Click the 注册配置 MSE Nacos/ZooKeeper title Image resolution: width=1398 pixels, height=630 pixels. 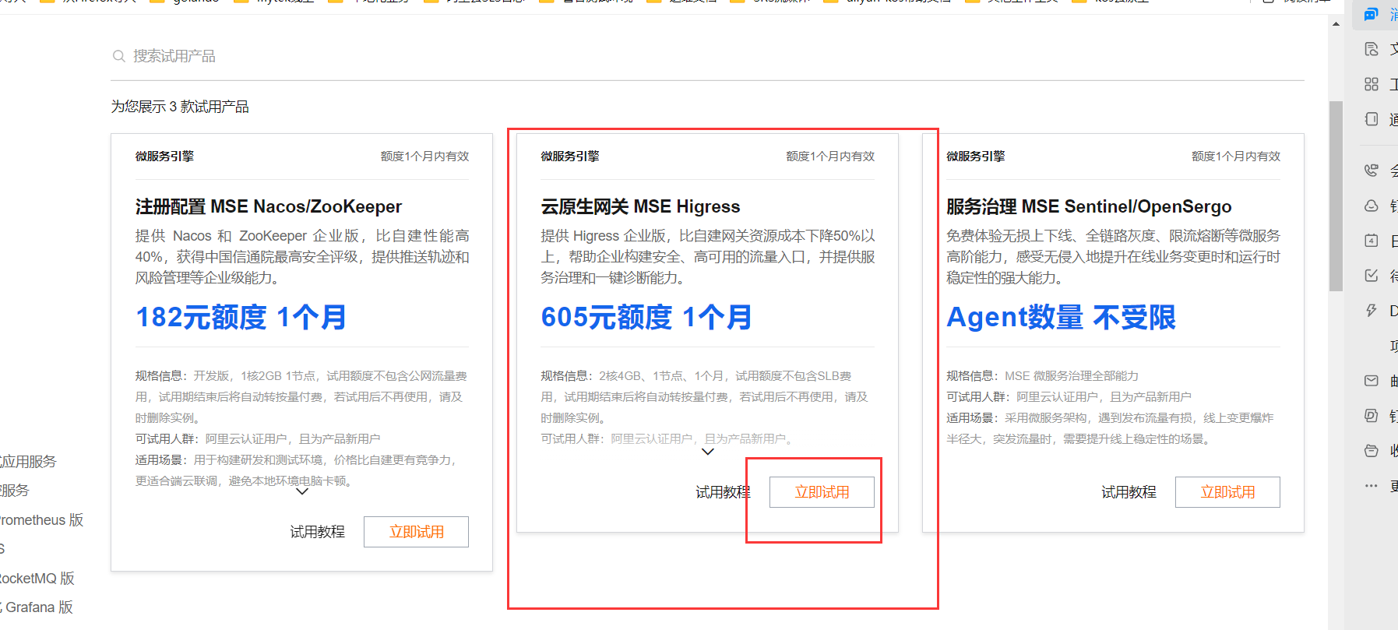[269, 206]
